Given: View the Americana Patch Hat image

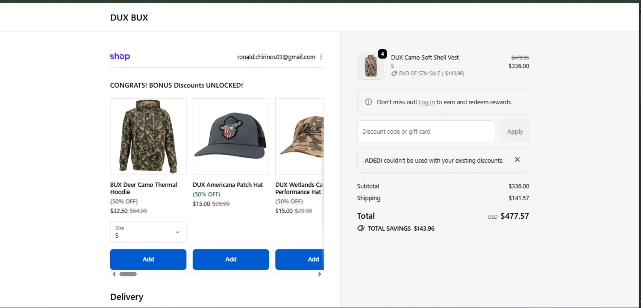Looking at the screenshot, I should click(231, 137).
